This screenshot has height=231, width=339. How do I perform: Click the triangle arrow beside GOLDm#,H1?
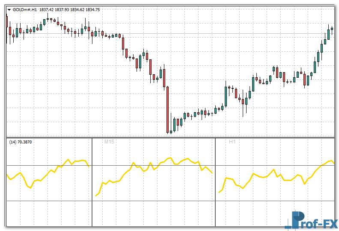point(9,10)
